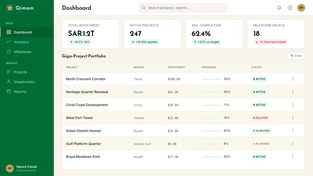Sort by the STATUS column header

click(x=256, y=67)
